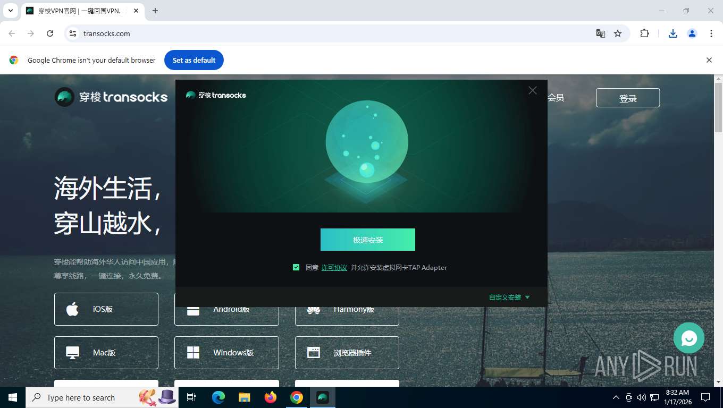Uncheck the license agreement checkbox
The image size is (723, 408).
click(296, 267)
